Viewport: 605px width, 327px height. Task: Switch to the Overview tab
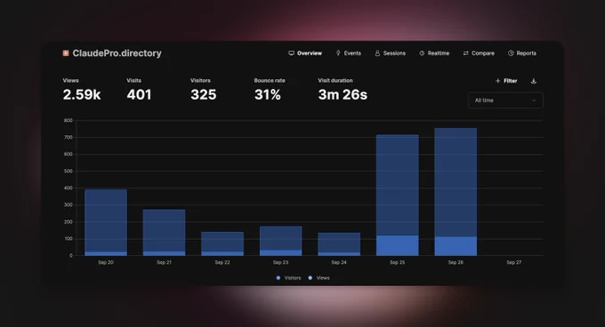(305, 53)
